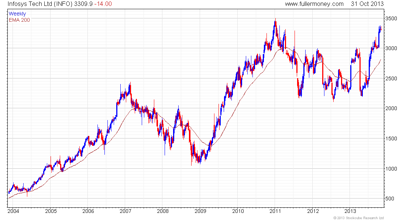Click the 2012 year axis label

[x=313, y=211]
